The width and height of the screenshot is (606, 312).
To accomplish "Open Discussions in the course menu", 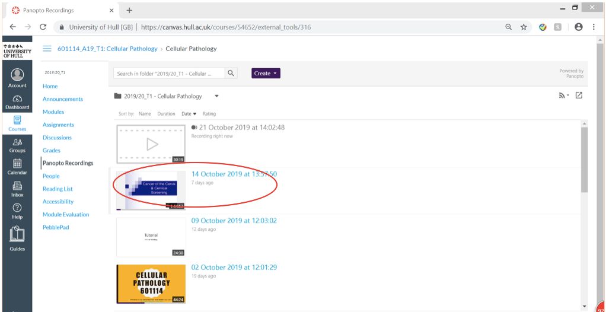I will coord(57,138).
